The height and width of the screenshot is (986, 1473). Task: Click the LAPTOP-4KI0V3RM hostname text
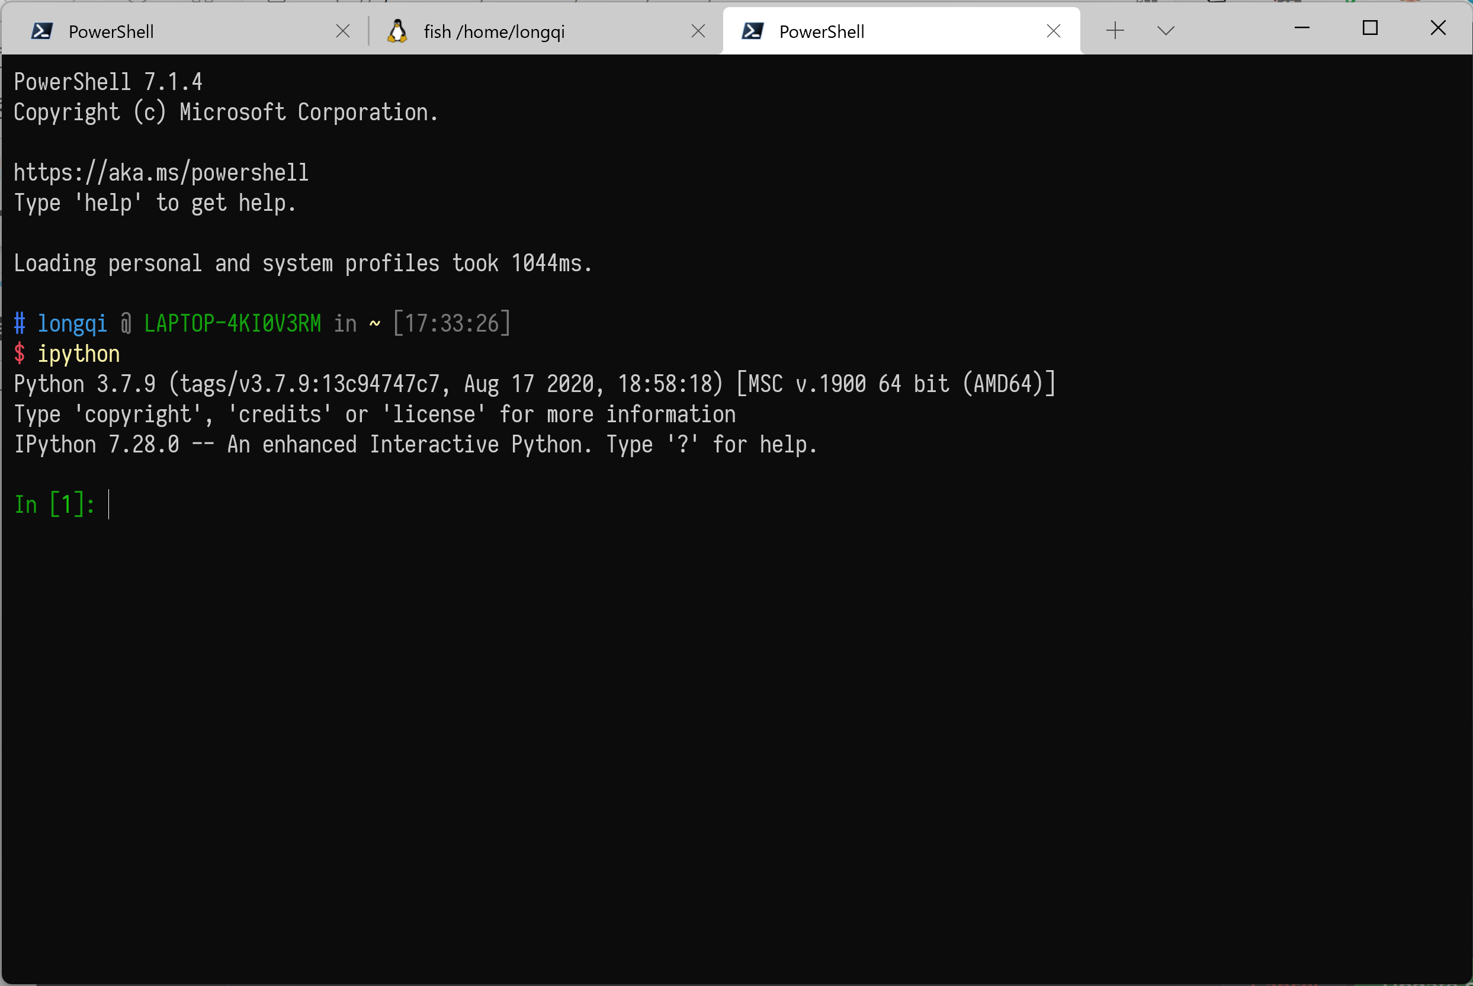(232, 323)
